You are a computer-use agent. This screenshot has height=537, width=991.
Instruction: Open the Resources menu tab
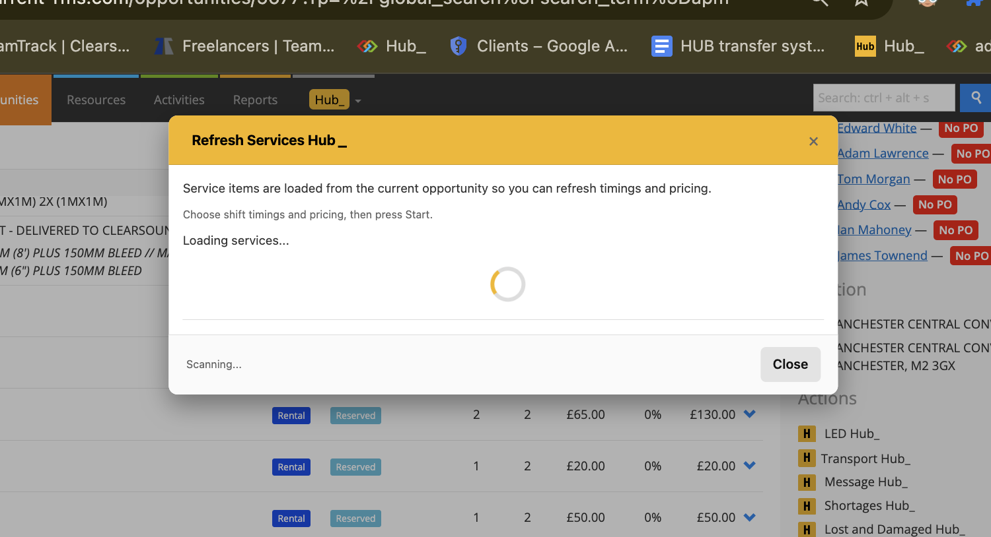point(96,100)
